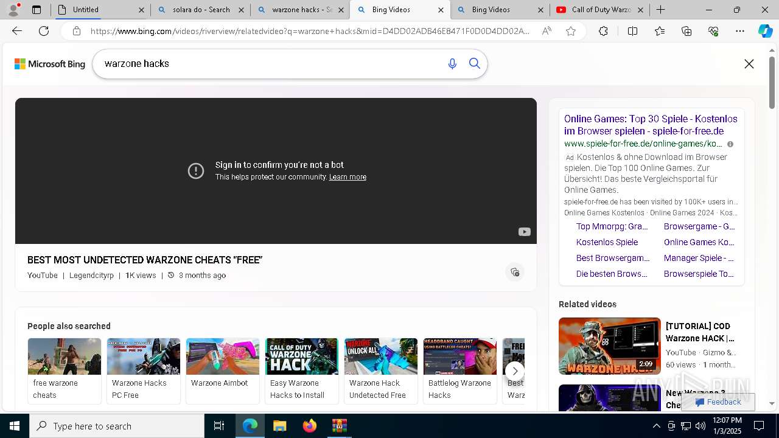View site information lock icon
The height and width of the screenshot is (438, 779).
tap(77, 31)
